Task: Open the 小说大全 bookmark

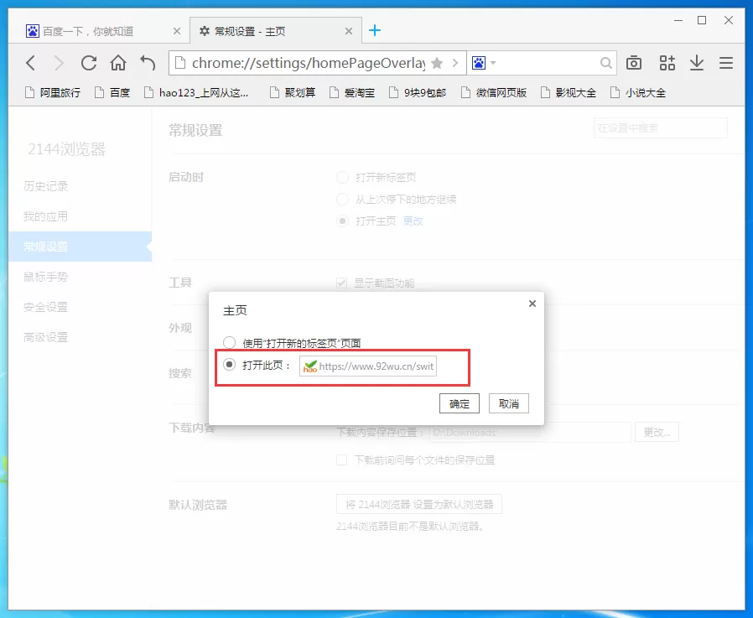Action: point(638,93)
